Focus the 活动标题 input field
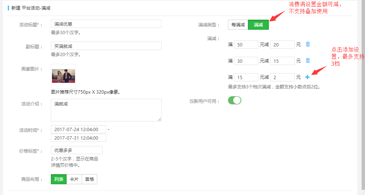The height and width of the screenshot is (195, 365). click(x=106, y=24)
